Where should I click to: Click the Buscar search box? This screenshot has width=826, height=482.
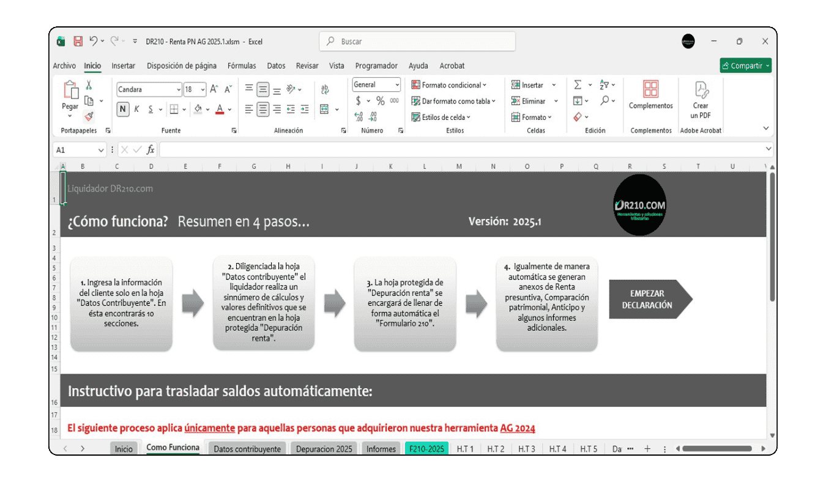coord(417,42)
